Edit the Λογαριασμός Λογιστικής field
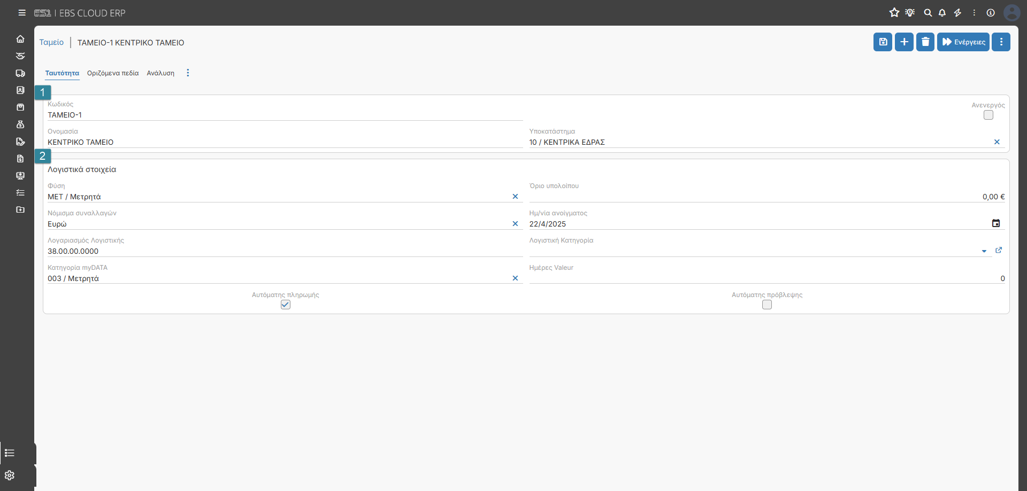Image resolution: width=1027 pixels, height=491 pixels. click(x=285, y=251)
